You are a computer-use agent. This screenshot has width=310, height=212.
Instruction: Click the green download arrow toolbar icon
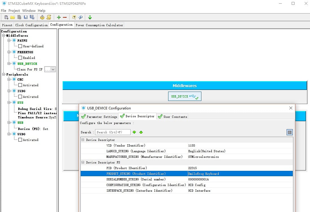(90, 17)
